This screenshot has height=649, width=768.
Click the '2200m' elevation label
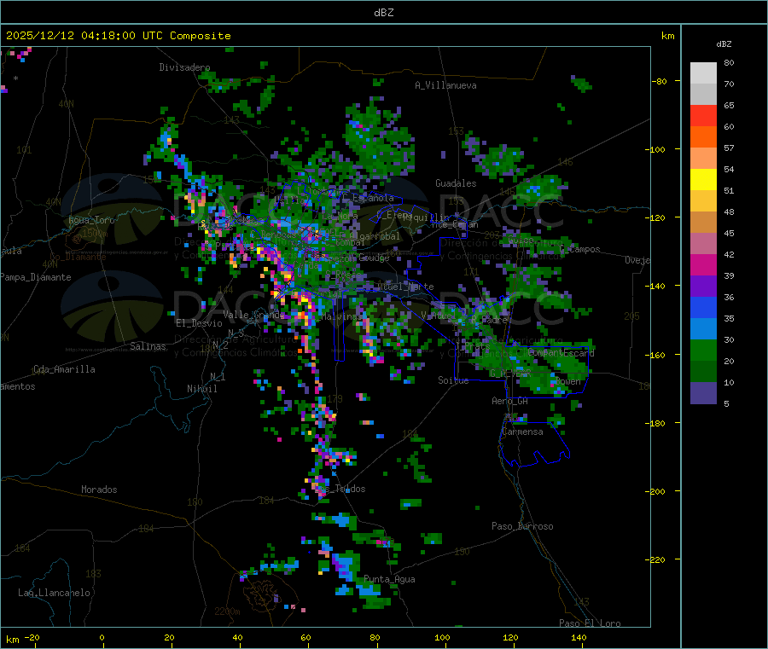(227, 611)
